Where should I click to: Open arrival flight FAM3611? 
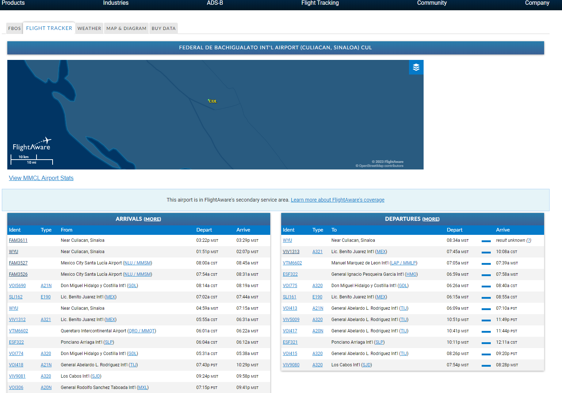click(18, 240)
